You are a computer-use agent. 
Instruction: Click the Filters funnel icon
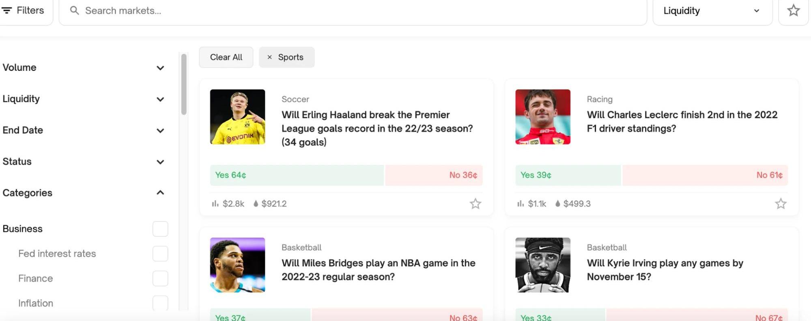[x=6, y=11]
